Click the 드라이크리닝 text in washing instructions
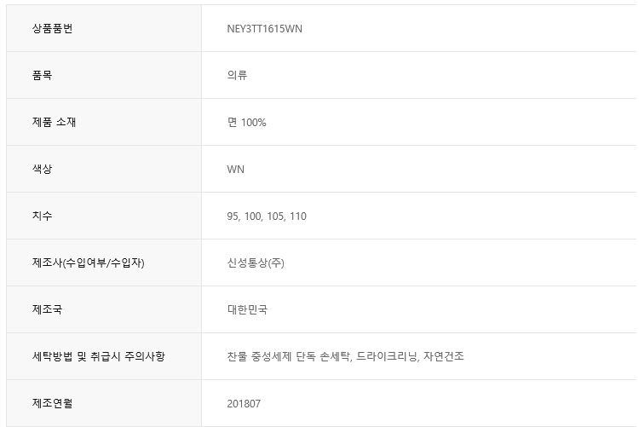Viewport: 639px width, 427px height. [x=386, y=356]
